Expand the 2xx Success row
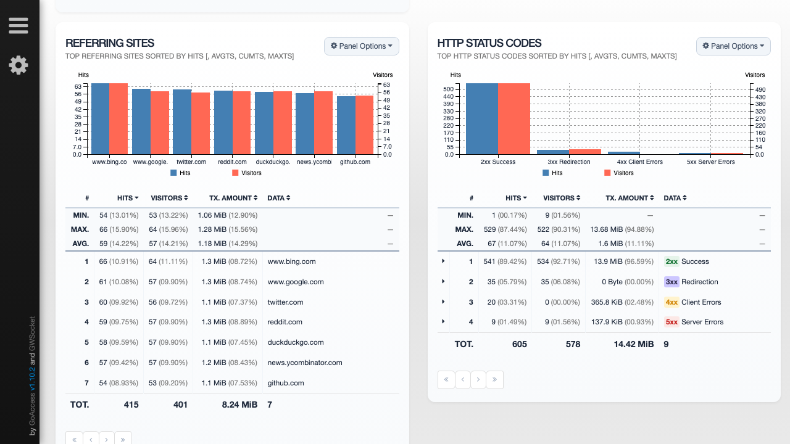 pos(443,261)
